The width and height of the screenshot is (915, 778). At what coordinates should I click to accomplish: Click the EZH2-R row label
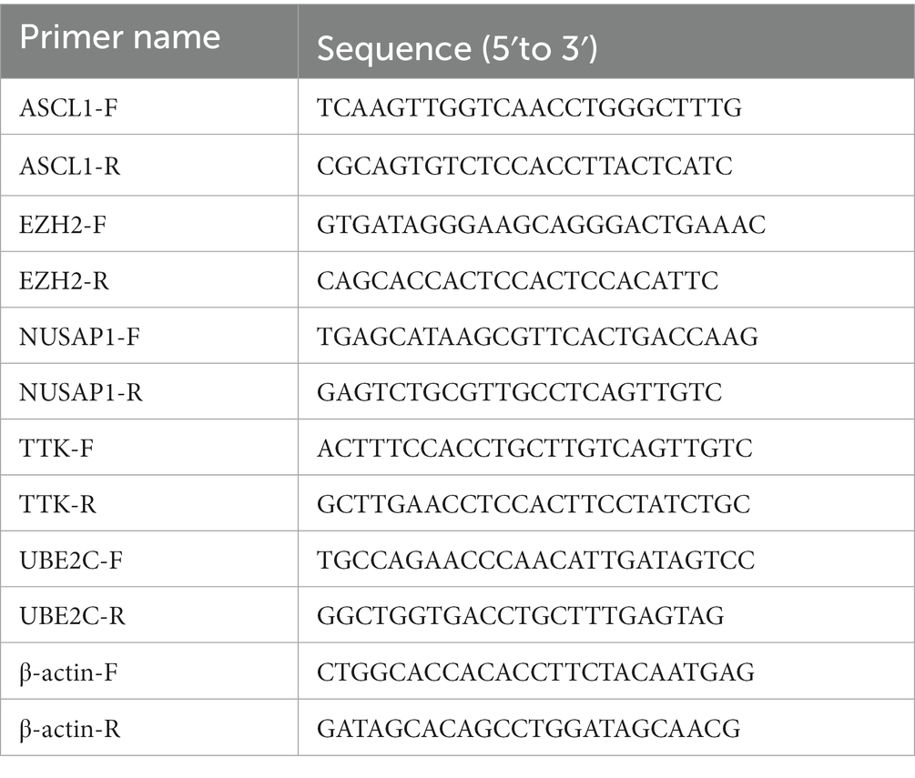[64, 280]
